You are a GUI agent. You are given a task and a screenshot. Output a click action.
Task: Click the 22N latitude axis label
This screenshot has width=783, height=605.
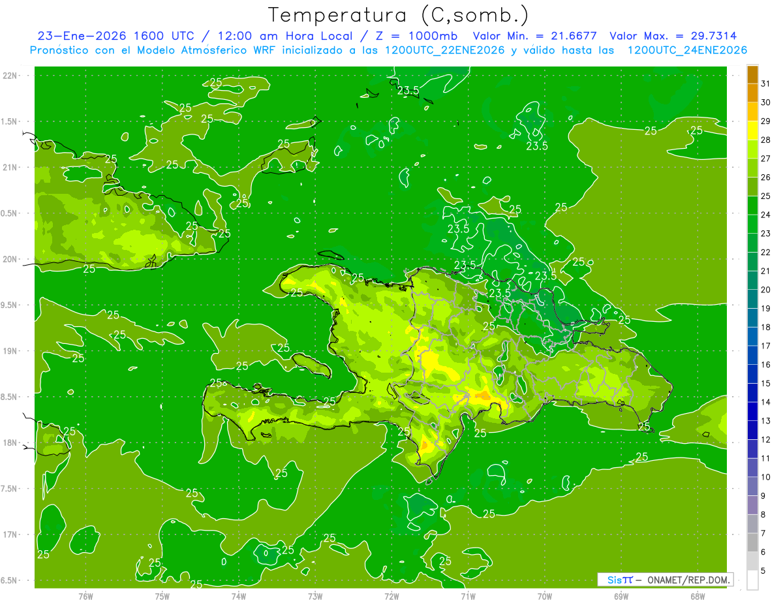pyautogui.click(x=10, y=75)
